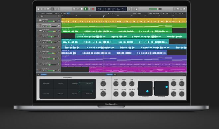This screenshot has width=219, height=129.
Task: Open Quick Help question-mark icon
Action: point(45,9)
